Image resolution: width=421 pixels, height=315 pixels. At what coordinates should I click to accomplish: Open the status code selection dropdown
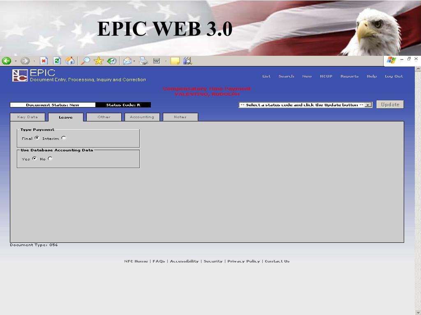(305, 105)
